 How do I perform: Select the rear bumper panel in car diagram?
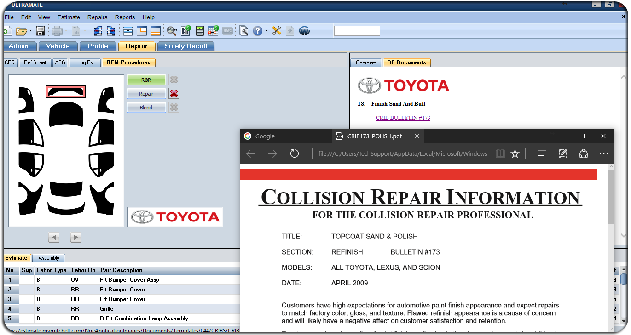tap(67, 208)
